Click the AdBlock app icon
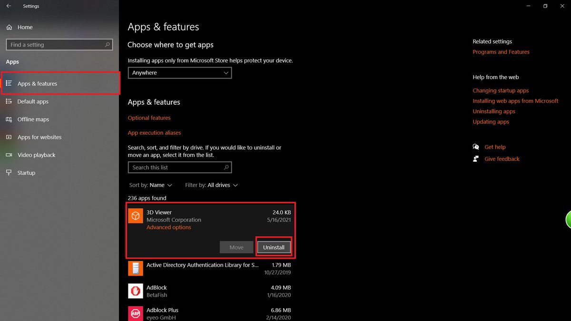 pyautogui.click(x=136, y=291)
